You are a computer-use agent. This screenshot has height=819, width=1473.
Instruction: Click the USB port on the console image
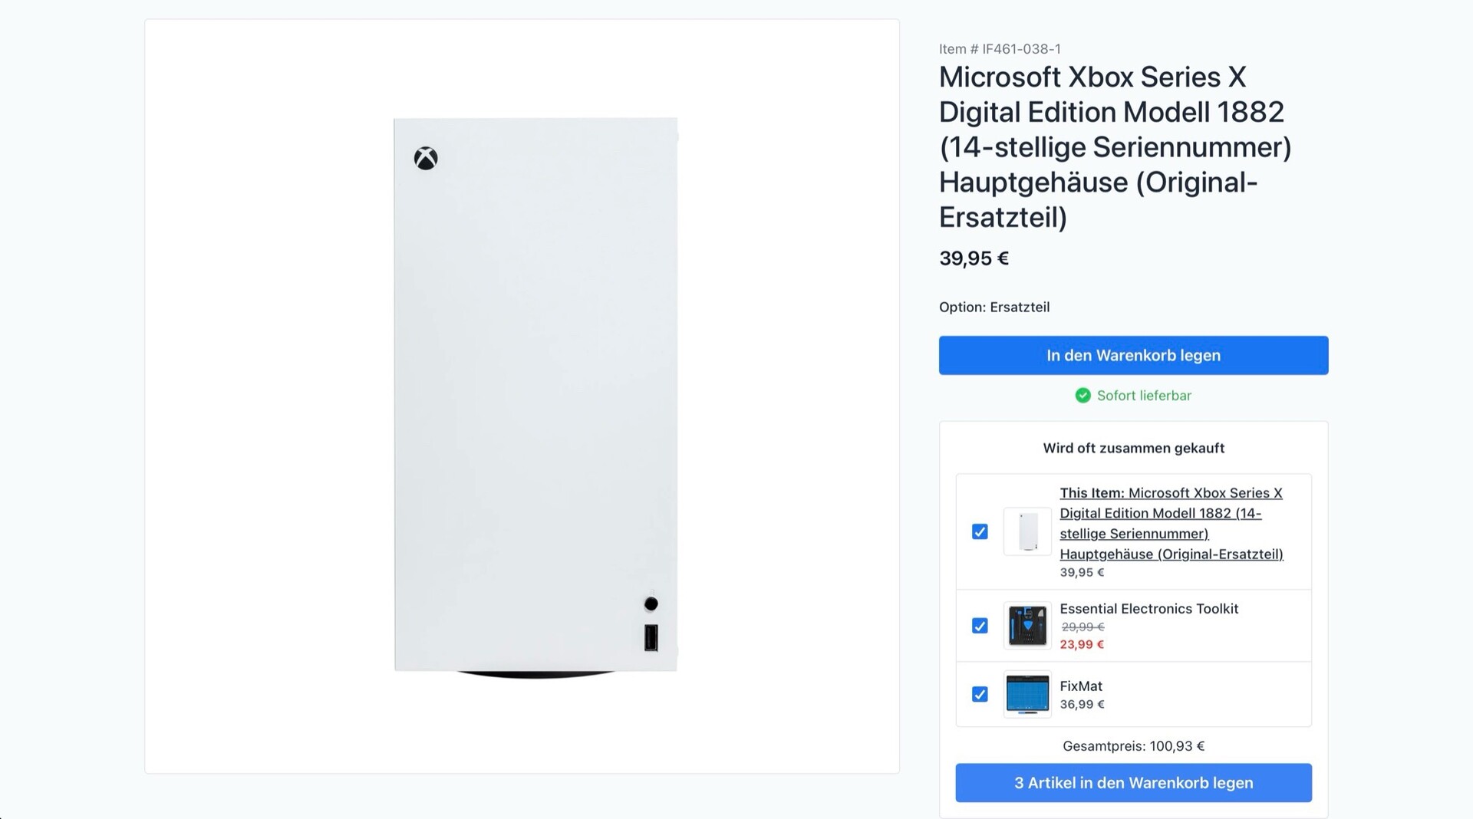click(x=651, y=637)
